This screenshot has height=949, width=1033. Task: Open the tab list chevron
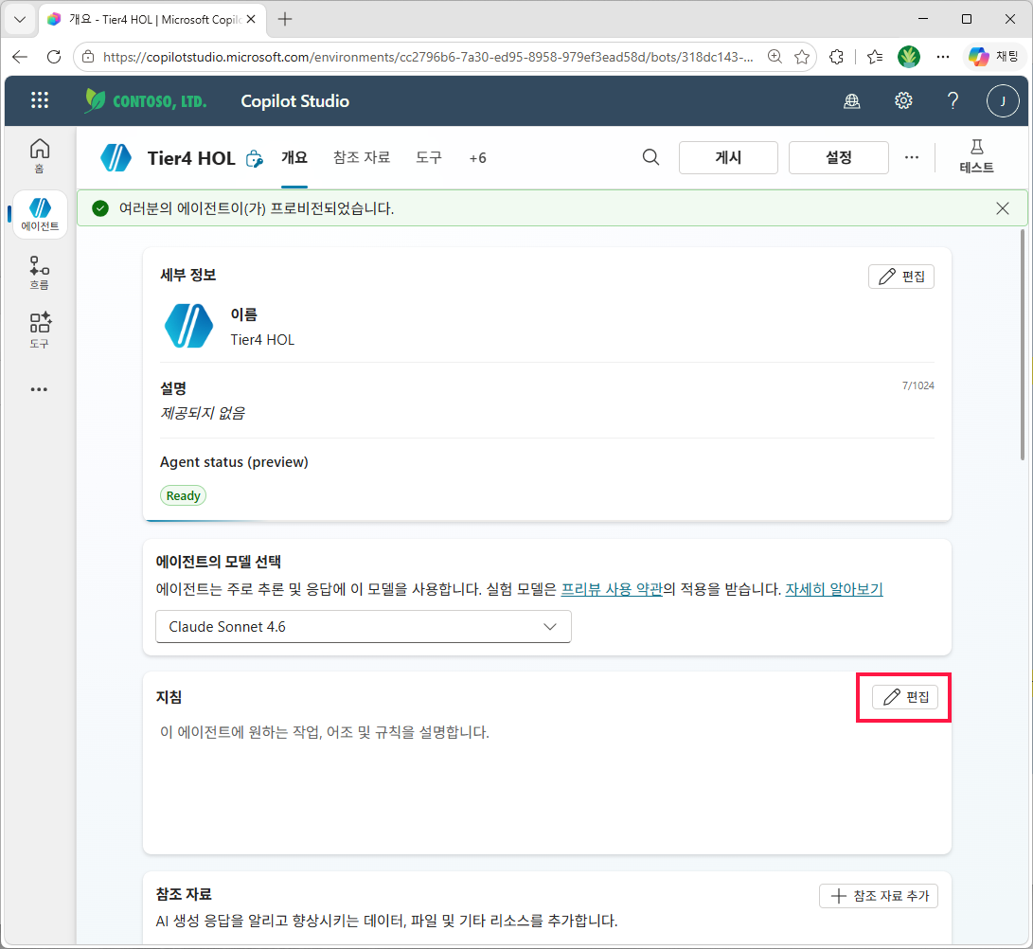(20, 19)
